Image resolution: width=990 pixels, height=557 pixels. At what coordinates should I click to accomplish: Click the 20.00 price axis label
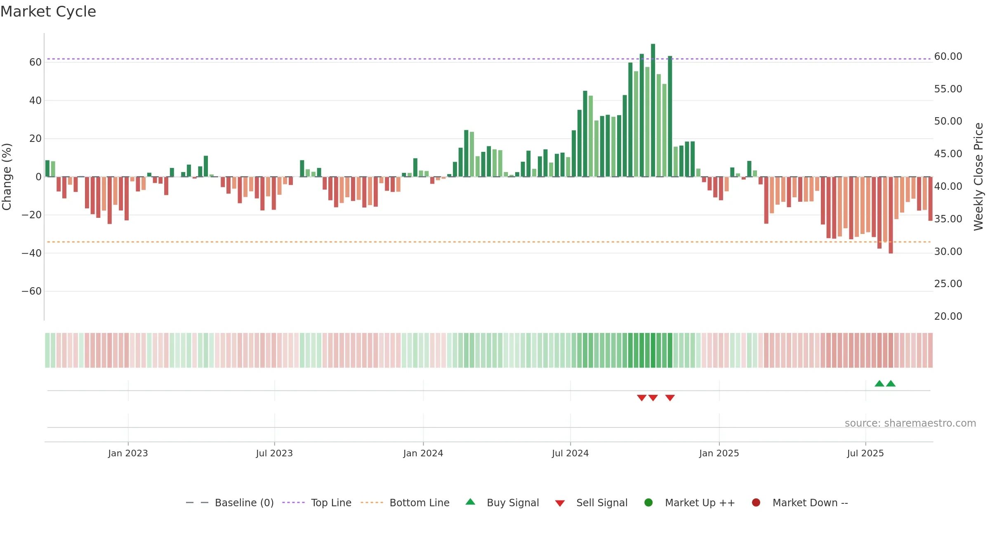pyautogui.click(x=948, y=316)
